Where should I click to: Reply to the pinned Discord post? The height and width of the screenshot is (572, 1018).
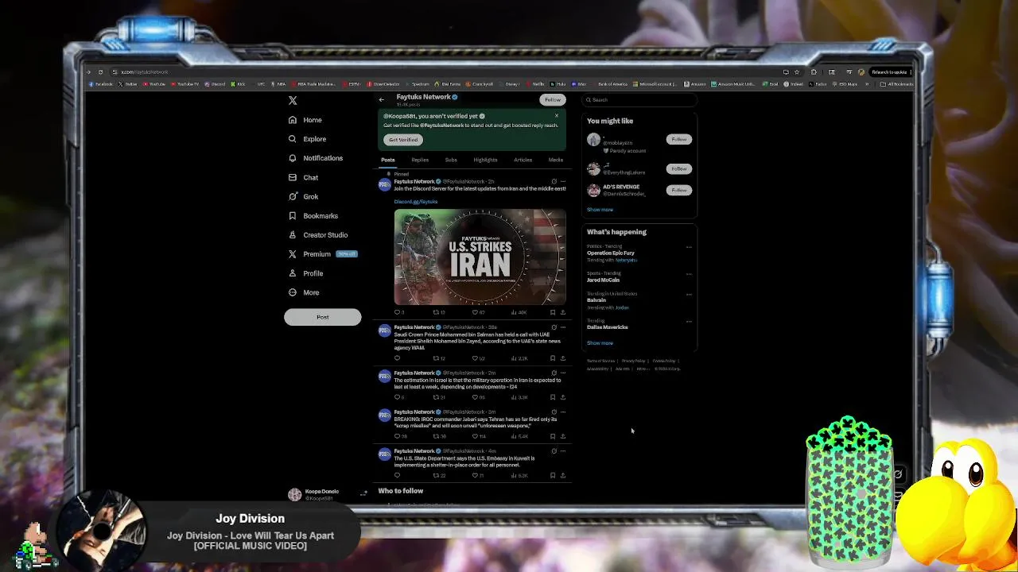click(x=399, y=312)
